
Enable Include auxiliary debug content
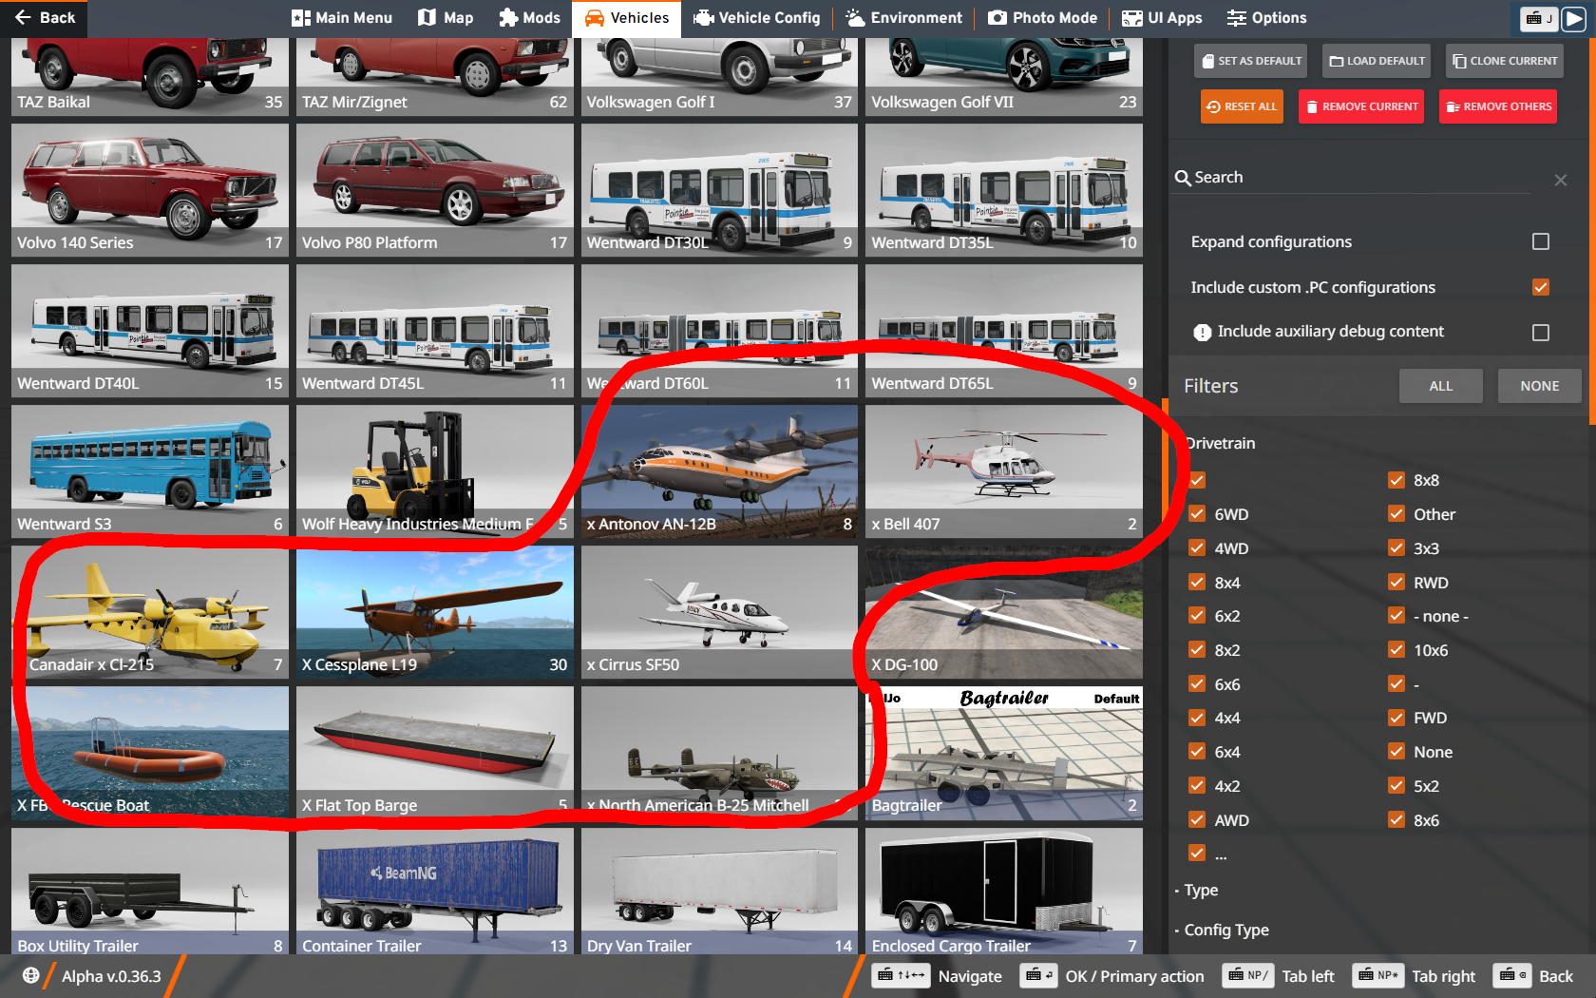pyautogui.click(x=1541, y=332)
